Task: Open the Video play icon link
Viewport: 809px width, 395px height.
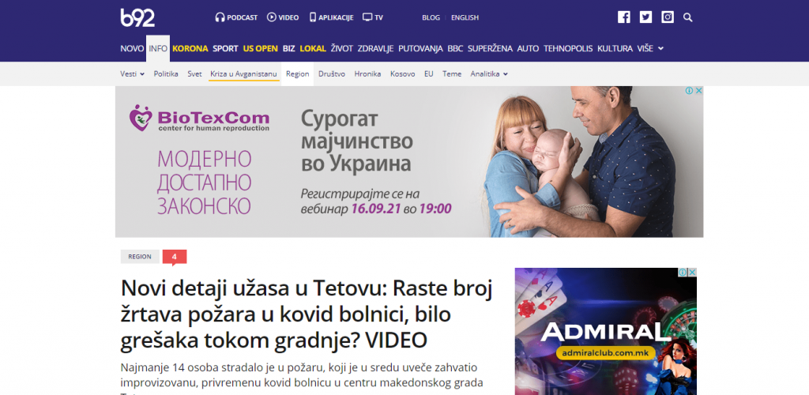Action: click(283, 17)
